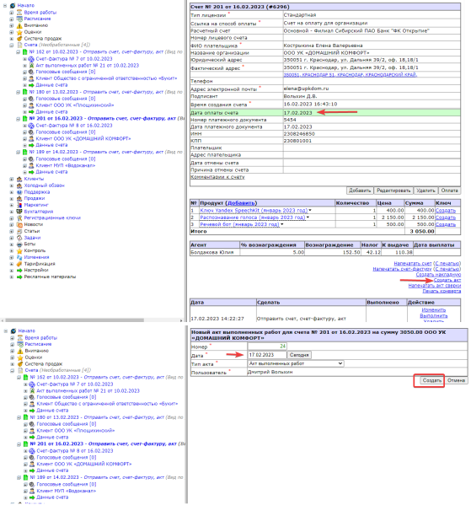Open the Ключ Yandex SpeechKit product link
The height and width of the screenshot is (505, 471).
click(254, 210)
